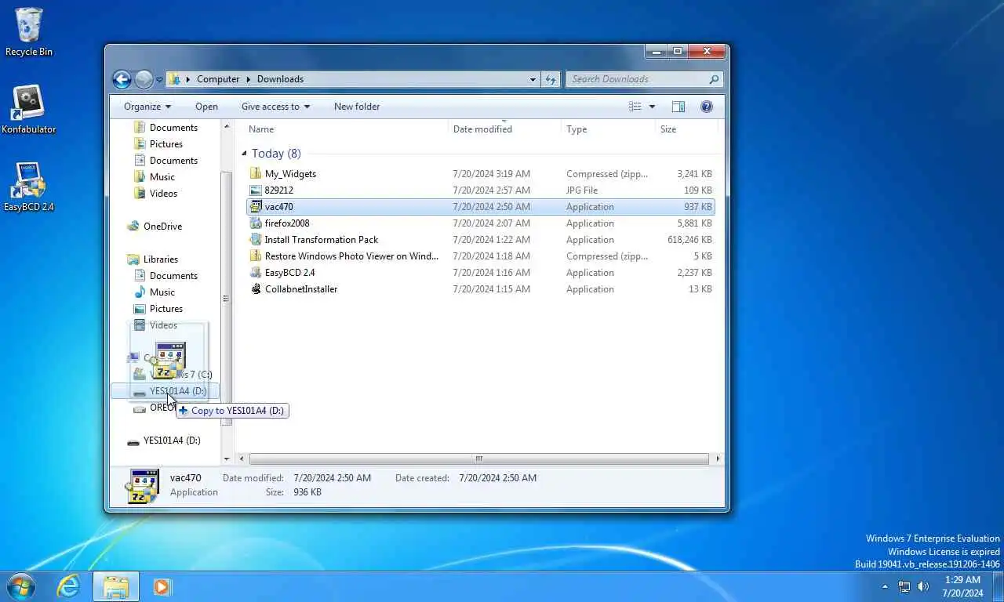Open the media player taskbar icon

point(162,586)
